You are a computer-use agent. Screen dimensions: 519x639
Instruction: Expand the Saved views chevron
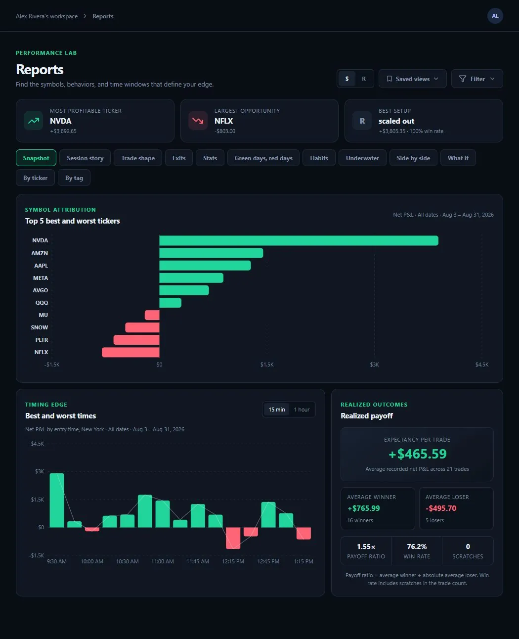pyautogui.click(x=436, y=79)
